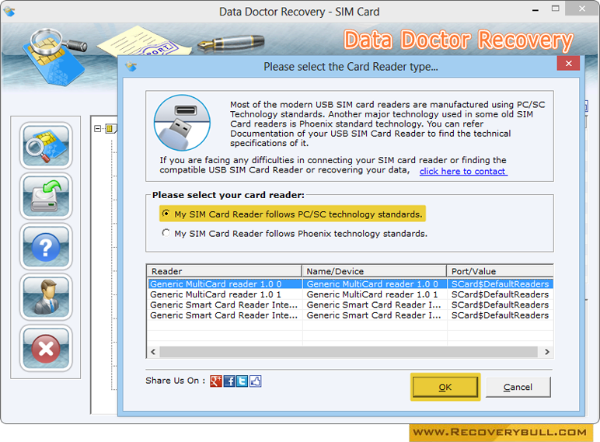Image resolution: width=600 pixels, height=442 pixels.
Task: Click the Save recovered data drive icon
Action: coord(46,197)
